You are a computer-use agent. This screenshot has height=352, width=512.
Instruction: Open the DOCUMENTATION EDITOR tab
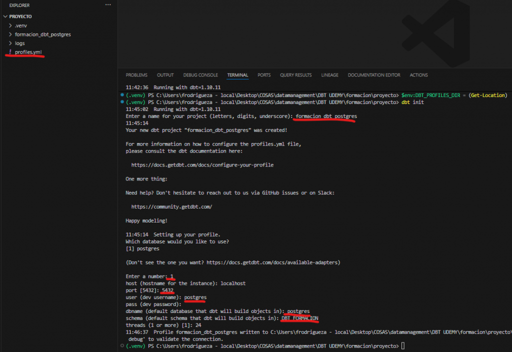[374, 75]
